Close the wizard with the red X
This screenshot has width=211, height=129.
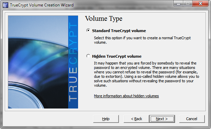coord(200,4)
